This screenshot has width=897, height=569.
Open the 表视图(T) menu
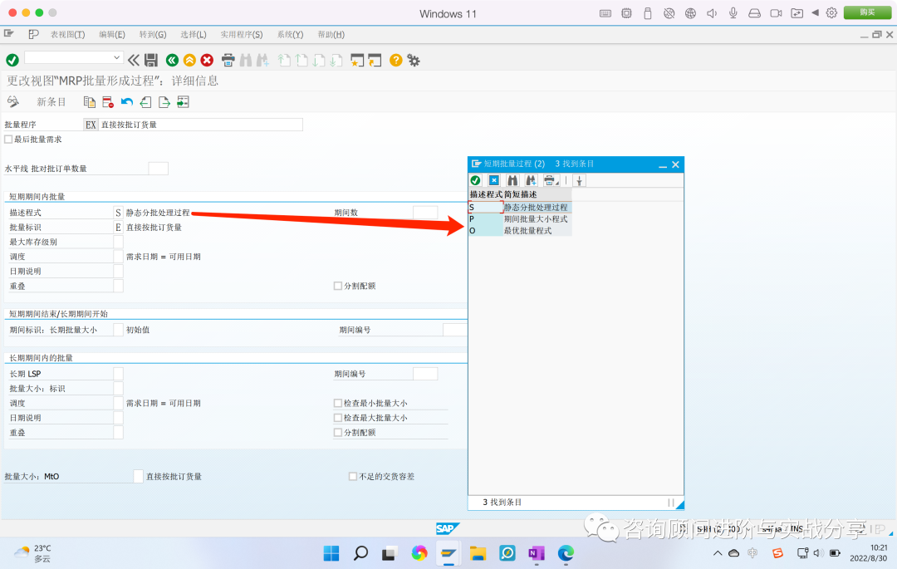67,34
